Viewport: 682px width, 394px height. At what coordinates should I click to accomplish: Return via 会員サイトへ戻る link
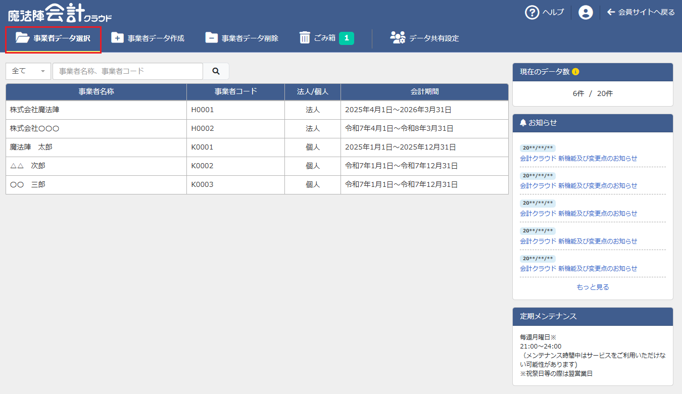[x=641, y=13]
